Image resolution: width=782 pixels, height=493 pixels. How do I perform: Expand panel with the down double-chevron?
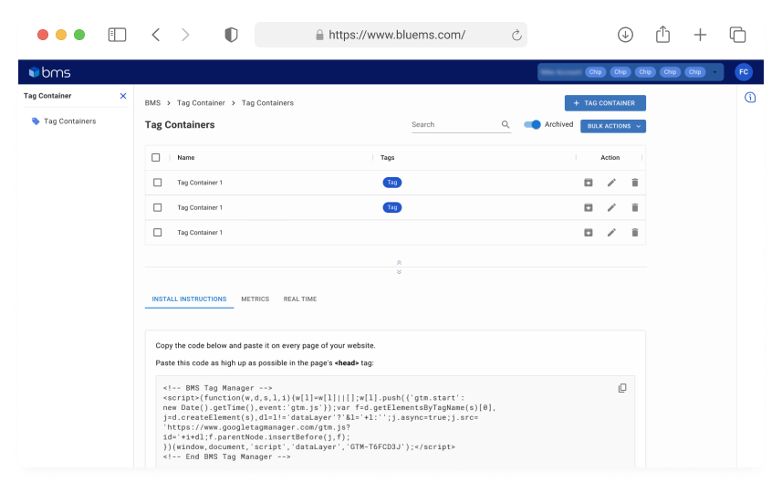[x=399, y=272]
